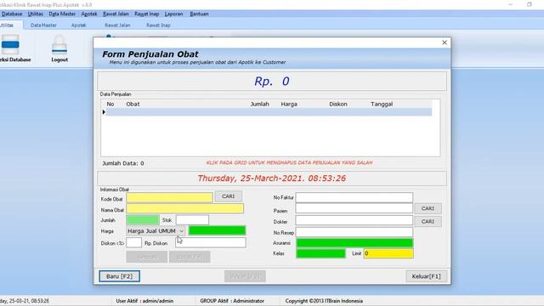This screenshot has height=306, width=544.
Task: Open the Utilitas menu
Action: point(36,14)
